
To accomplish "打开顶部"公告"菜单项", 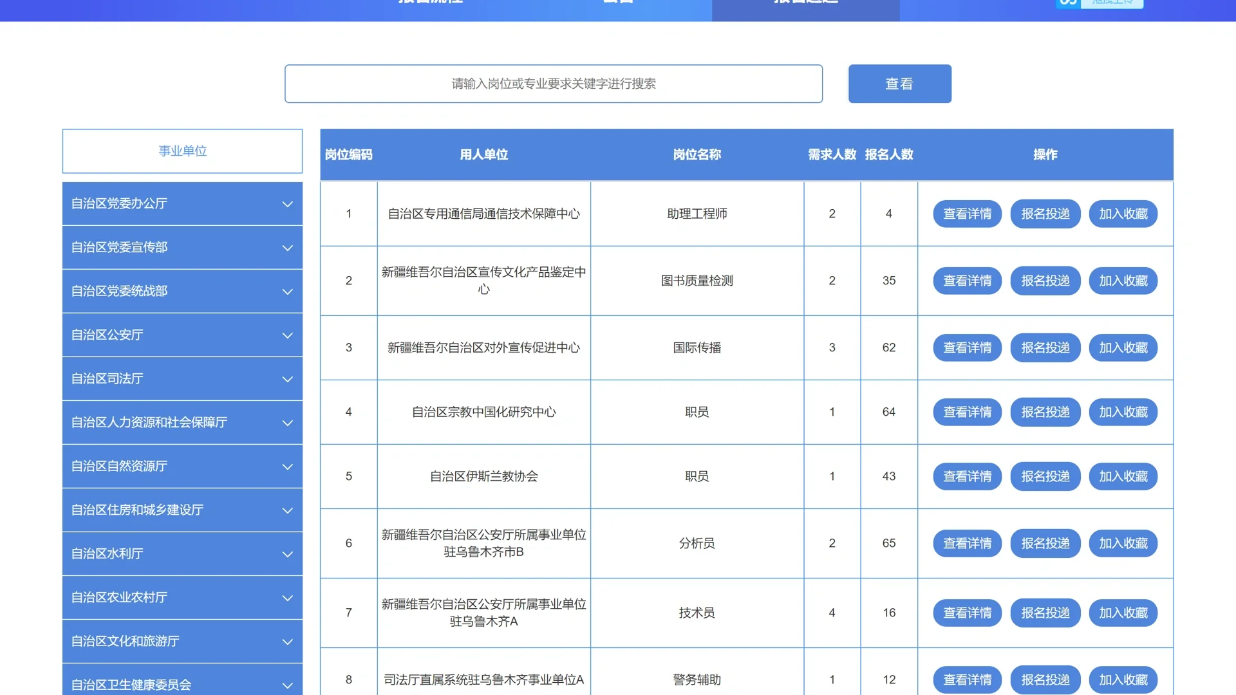I will coord(617,3).
